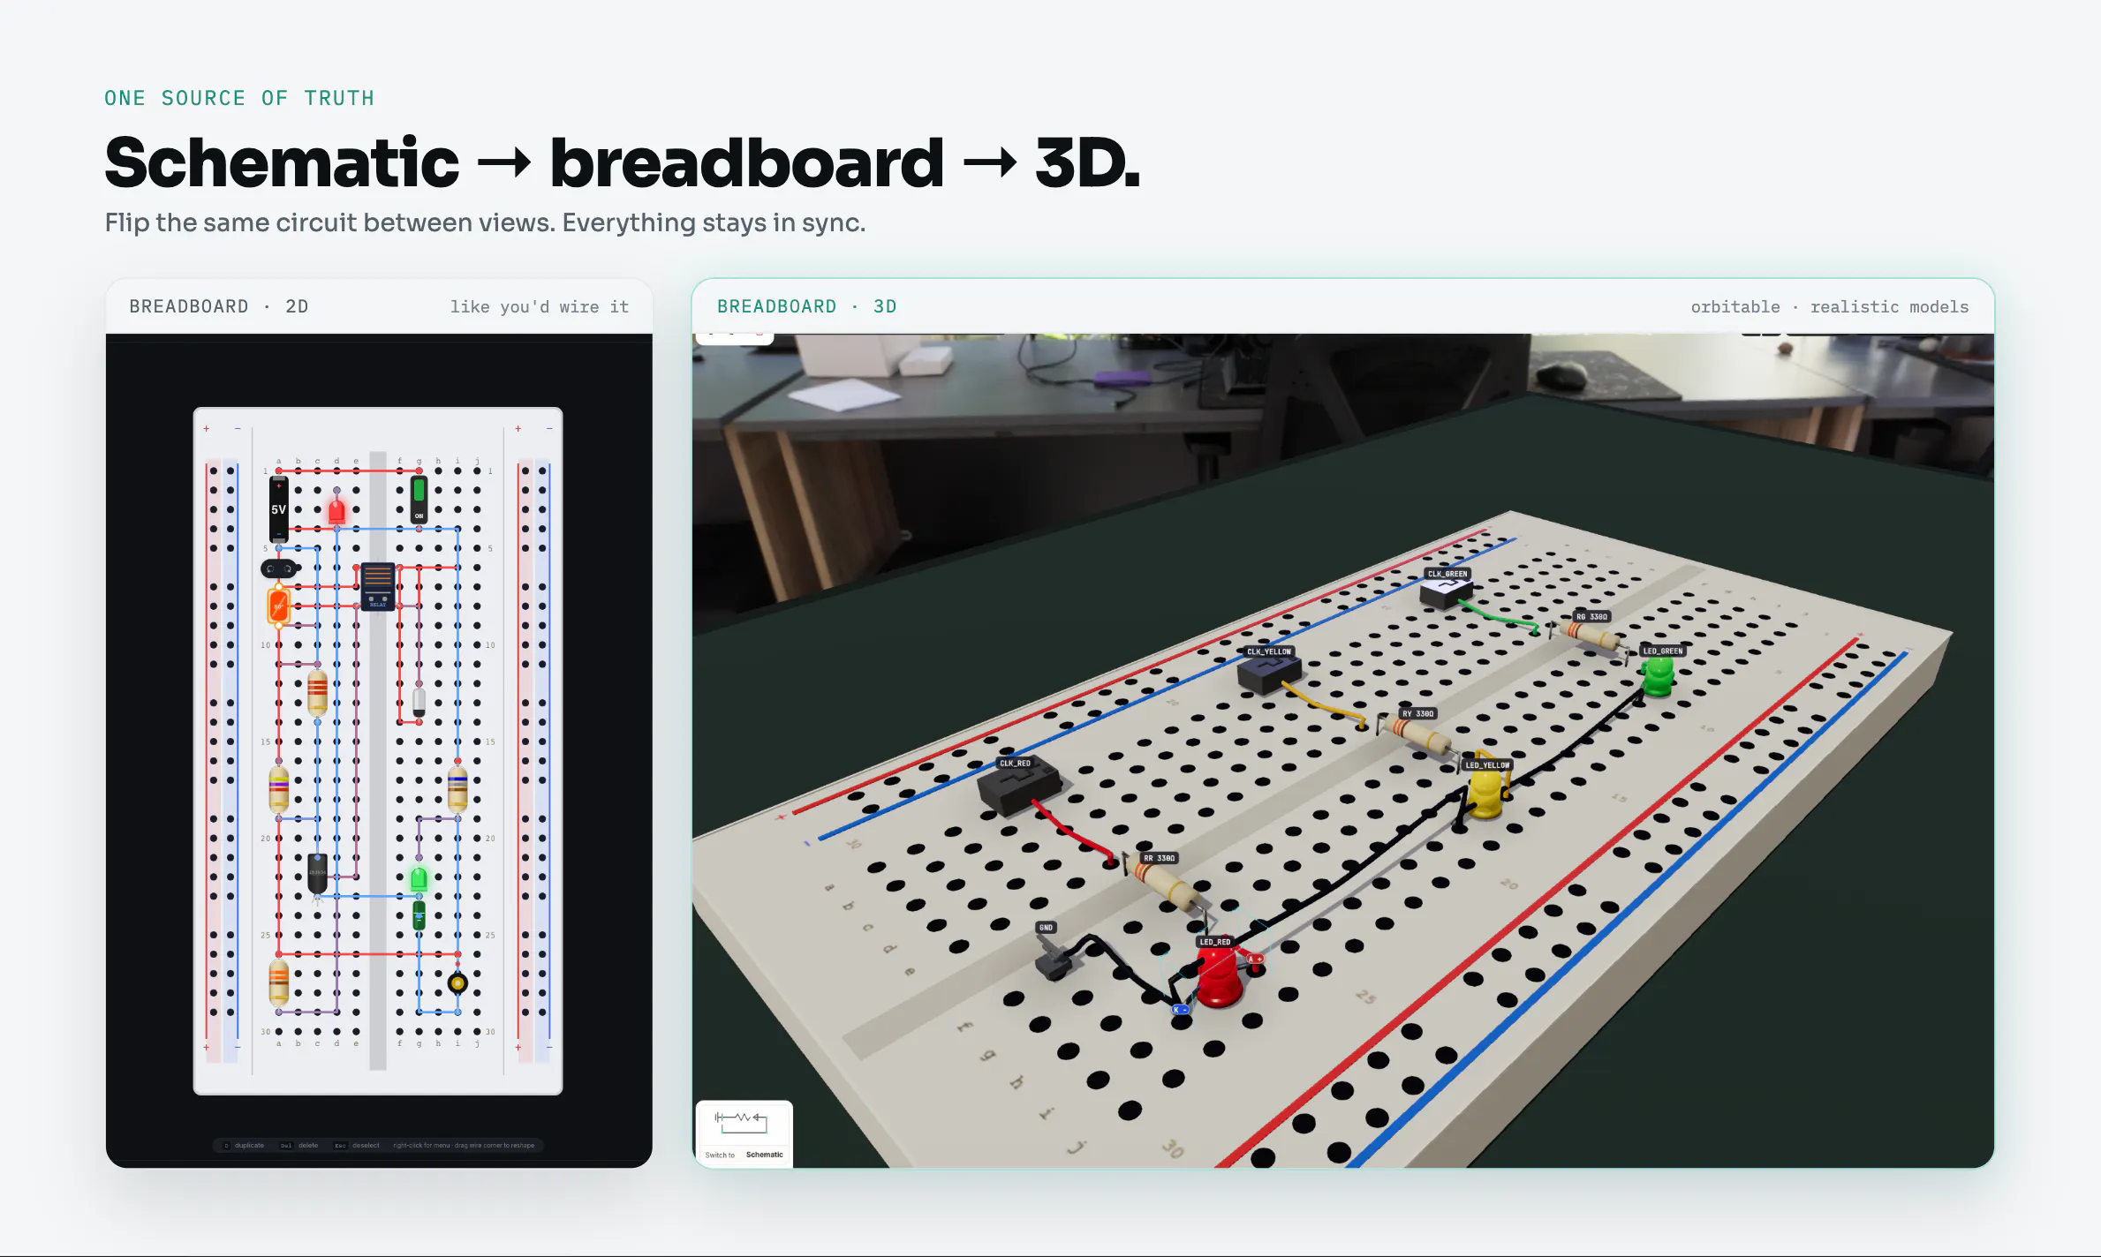The width and height of the screenshot is (2101, 1257).
Task: Select the glowing green LED on the 2D board
Action: [x=419, y=878]
